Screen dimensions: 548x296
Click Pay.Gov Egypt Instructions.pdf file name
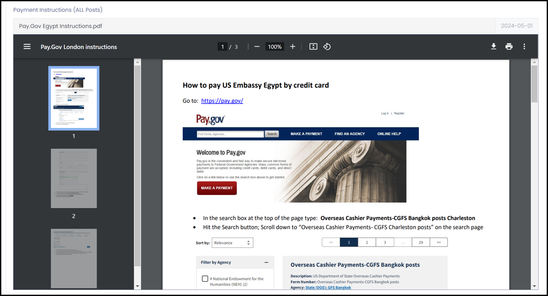[61, 26]
